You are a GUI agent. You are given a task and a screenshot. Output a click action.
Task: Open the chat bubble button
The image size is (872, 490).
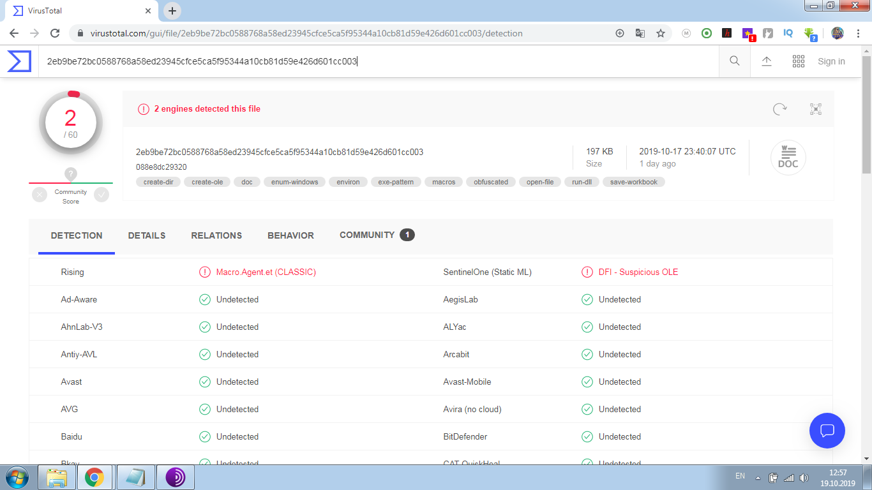(827, 431)
